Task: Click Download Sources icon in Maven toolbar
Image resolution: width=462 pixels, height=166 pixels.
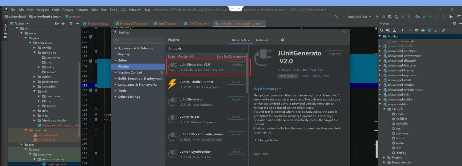Action: (394, 30)
